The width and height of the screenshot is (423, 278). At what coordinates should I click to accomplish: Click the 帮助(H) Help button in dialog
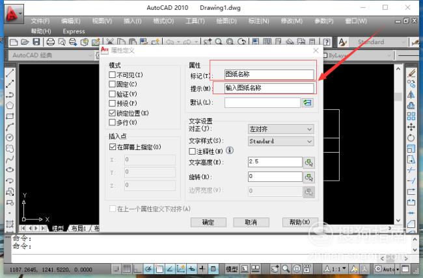tap(300, 222)
